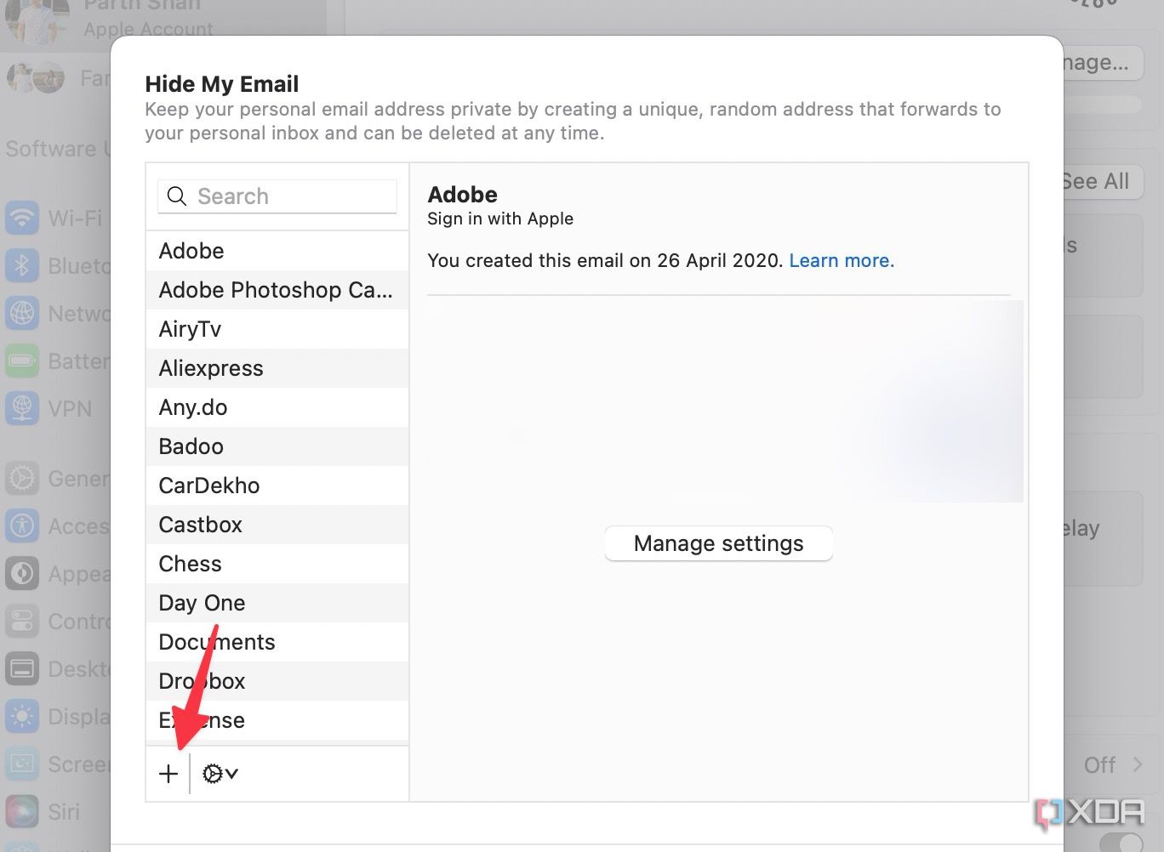This screenshot has width=1164, height=852.
Task: Click Bluetooth icon in background Settings sidebar
Action: coord(22,266)
